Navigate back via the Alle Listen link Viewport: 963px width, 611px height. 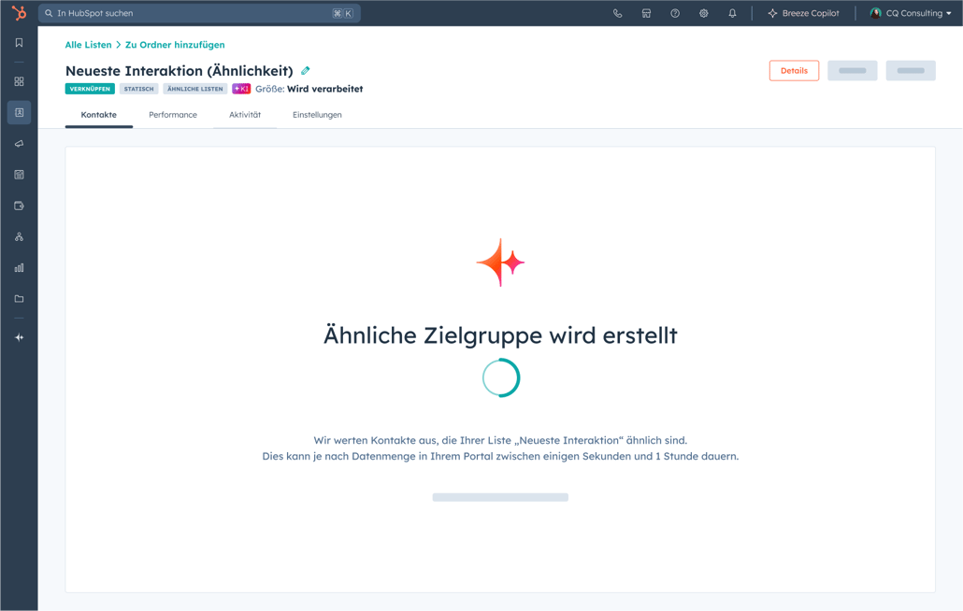pyautogui.click(x=88, y=44)
